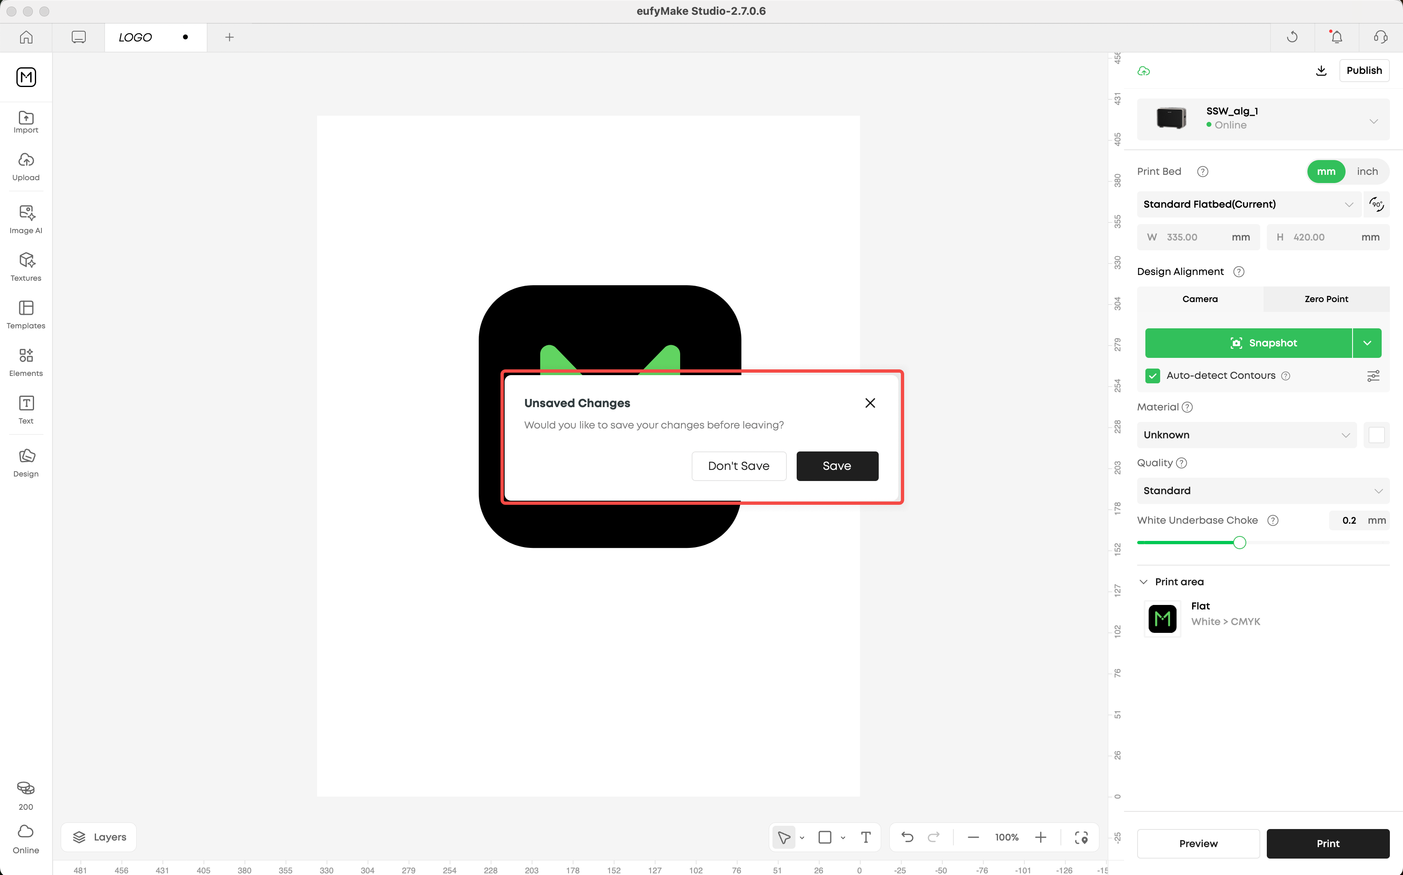Viewport: 1403px width, 875px height.
Task: Click the Publish button
Action: pyautogui.click(x=1364, y=71)
